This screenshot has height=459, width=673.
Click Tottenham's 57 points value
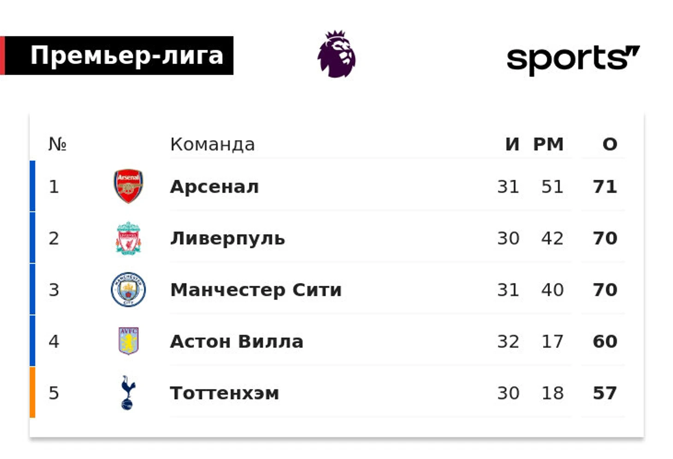click(x=605, y=393)
